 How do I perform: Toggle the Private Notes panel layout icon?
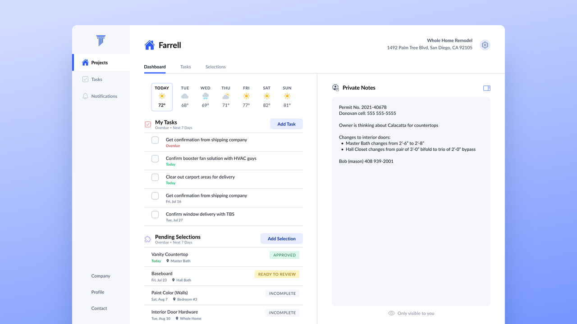487,88
